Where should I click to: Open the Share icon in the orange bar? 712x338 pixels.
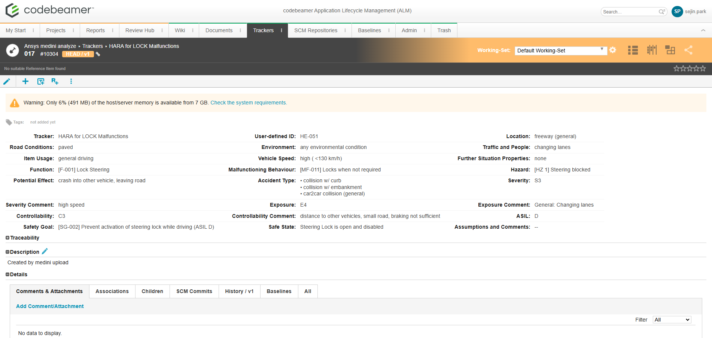pos(689,50)
